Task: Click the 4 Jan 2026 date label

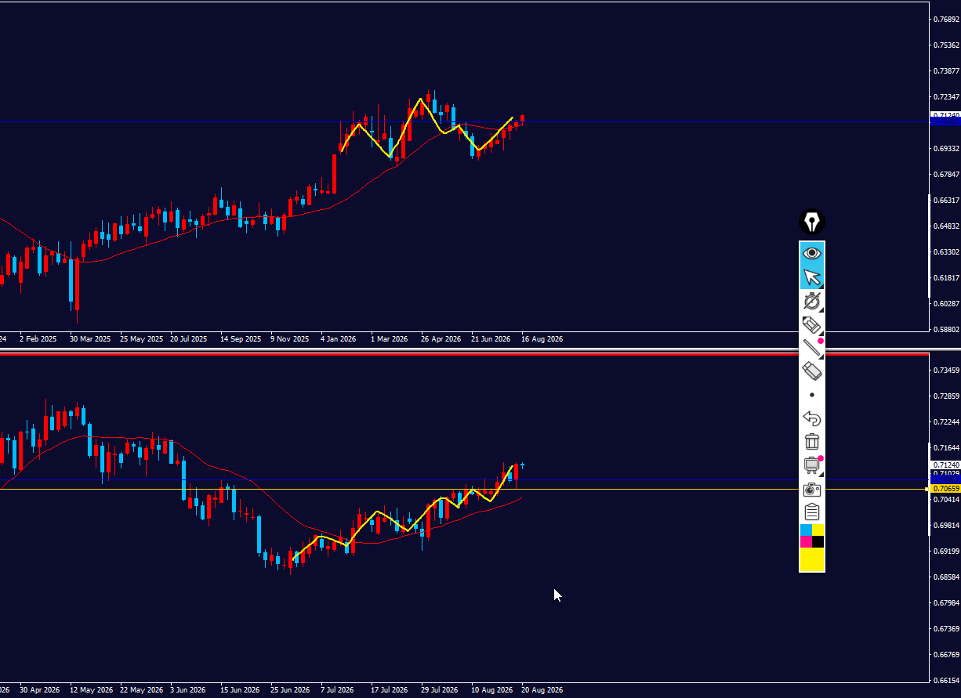Action: [x=338, y=339]
